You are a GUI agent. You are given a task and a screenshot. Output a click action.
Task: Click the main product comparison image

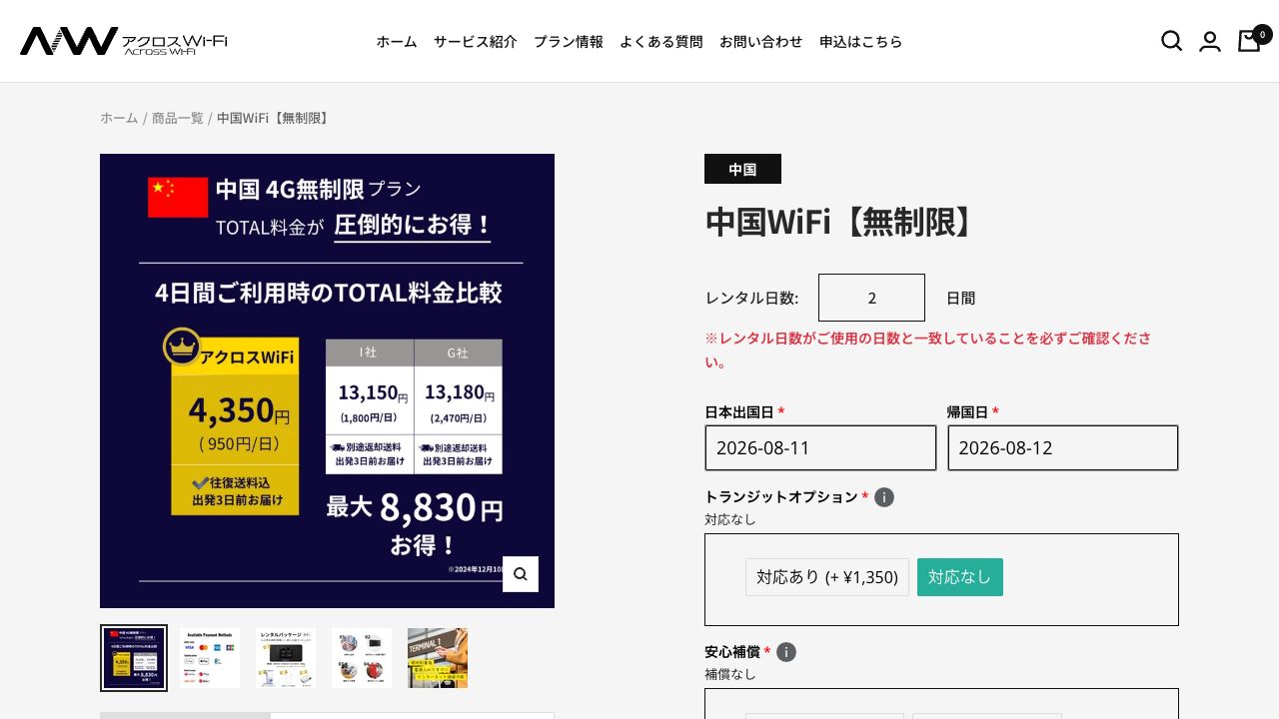click(327, 380)
